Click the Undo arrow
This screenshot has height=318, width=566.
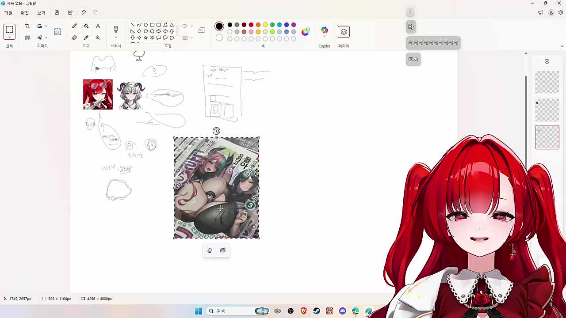83,13
